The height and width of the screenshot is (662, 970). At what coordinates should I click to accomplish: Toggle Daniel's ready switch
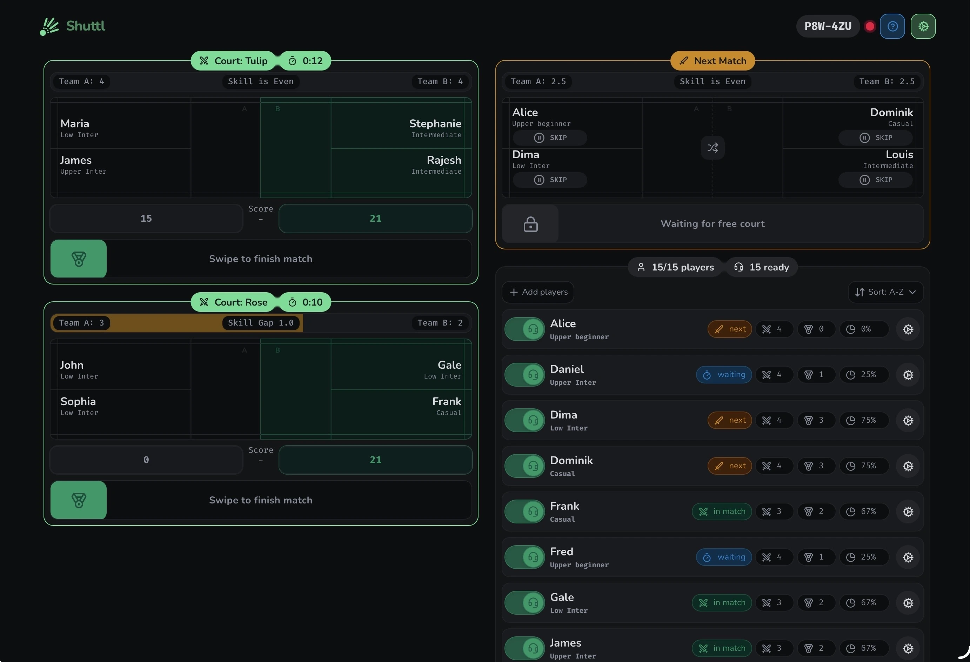click(x=525, y=375)
